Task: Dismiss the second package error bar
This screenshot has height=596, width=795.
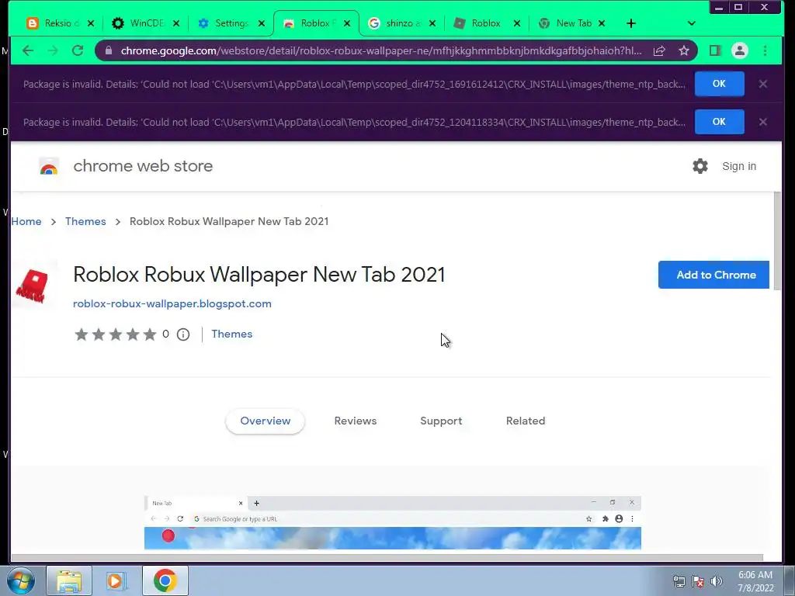Action: (x=763, y=122)
